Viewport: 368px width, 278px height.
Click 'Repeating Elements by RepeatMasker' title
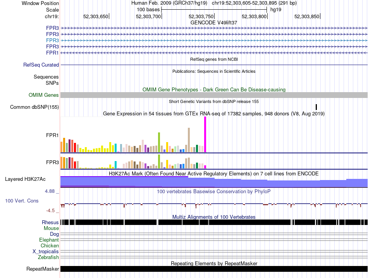coord(214,263)
